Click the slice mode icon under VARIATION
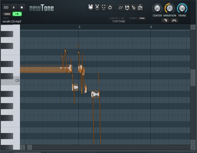 click(165, 20)
